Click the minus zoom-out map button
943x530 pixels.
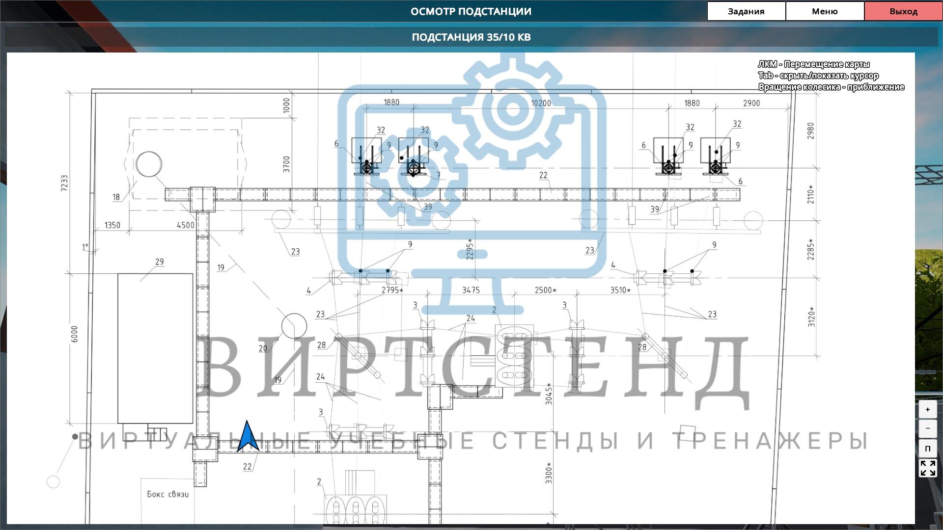pos(927,428)
